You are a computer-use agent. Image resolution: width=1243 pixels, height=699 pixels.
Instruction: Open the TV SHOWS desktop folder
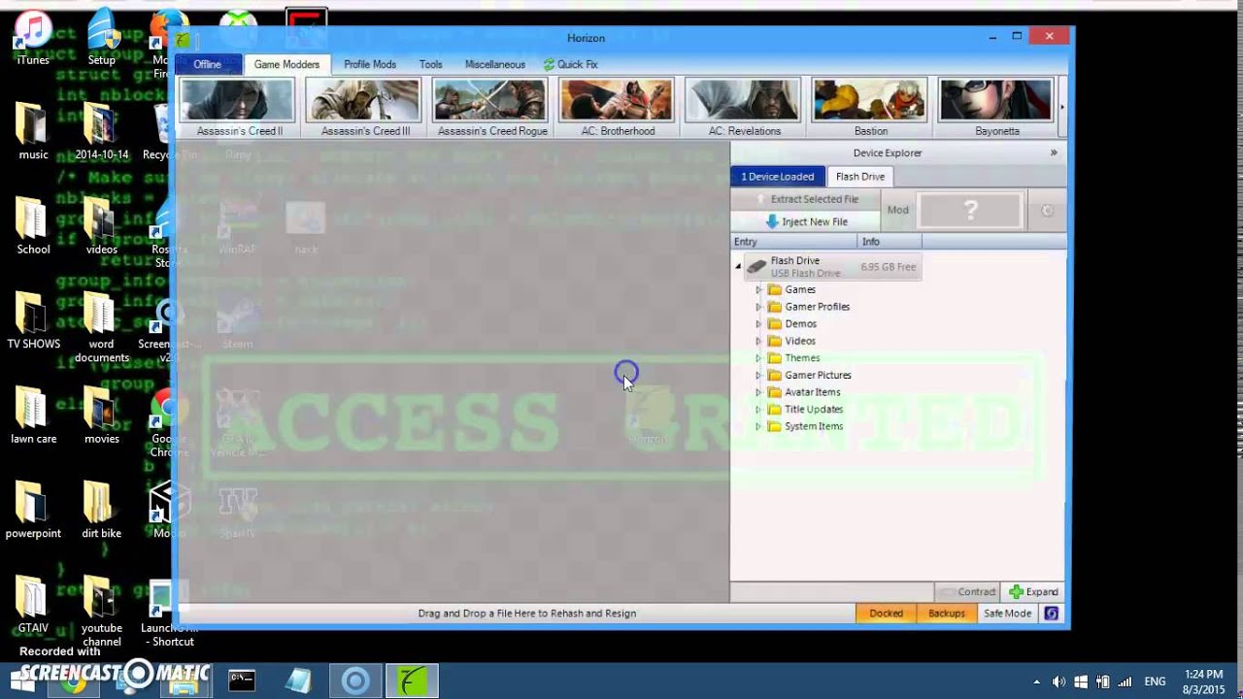[x=33, y=320]
